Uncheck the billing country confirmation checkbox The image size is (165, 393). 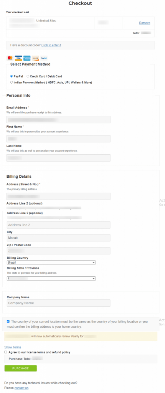8,321
